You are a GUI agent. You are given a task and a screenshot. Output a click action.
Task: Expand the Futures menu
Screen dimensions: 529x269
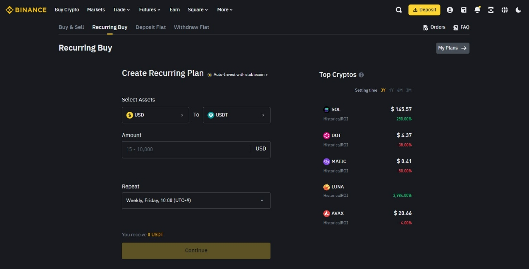pyautogui.click(x=150, y=9)
